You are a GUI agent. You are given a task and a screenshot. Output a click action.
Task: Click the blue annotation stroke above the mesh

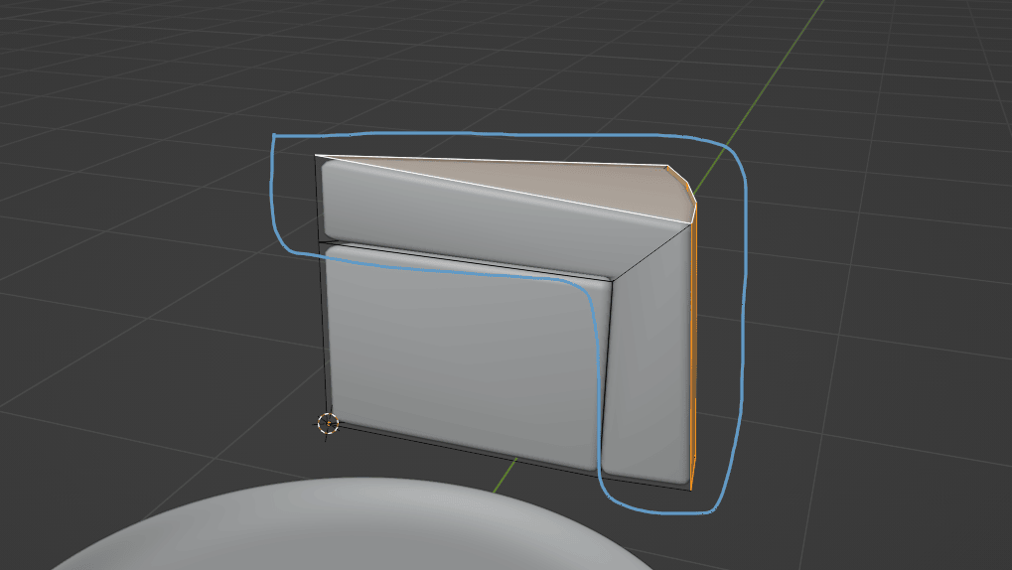(497, 134)
